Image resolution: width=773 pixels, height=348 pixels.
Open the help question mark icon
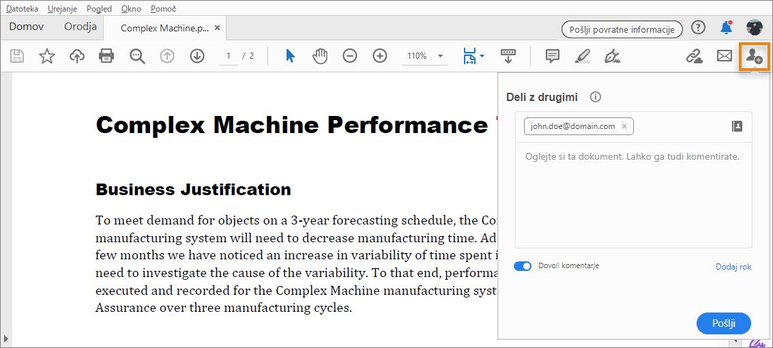click(698, 27)
